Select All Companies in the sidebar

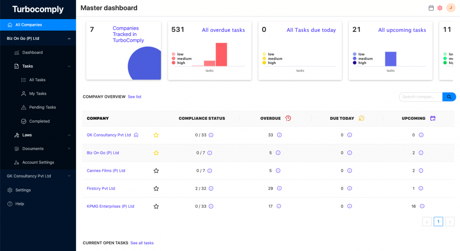(38, 25)
